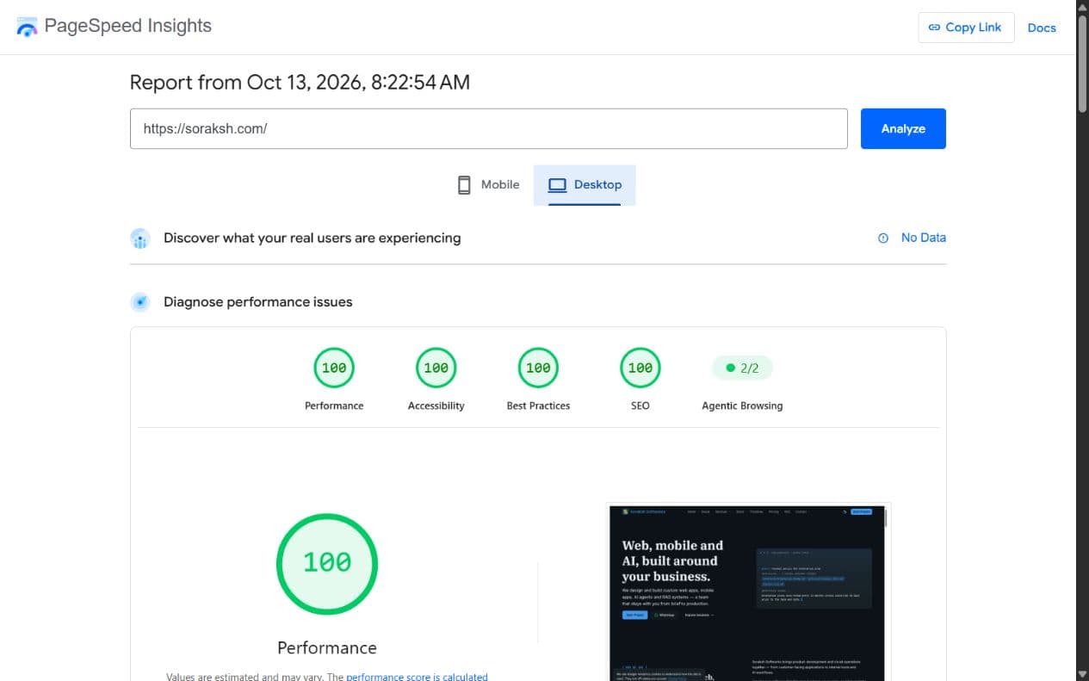Click the phone icon on Mobile tab
This screenshot has width=1089, height=681.
click(x=464, y=184)
